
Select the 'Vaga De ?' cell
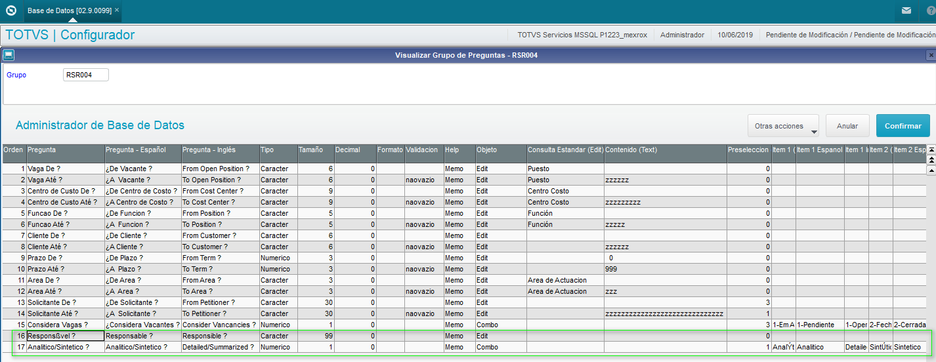[65, 169]
